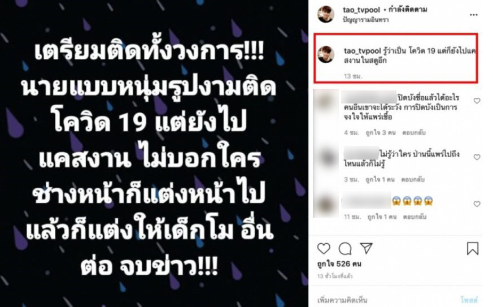493x307 pixels.
Task: Open ปัญญารามอินทรา location link
Action: 366,20
